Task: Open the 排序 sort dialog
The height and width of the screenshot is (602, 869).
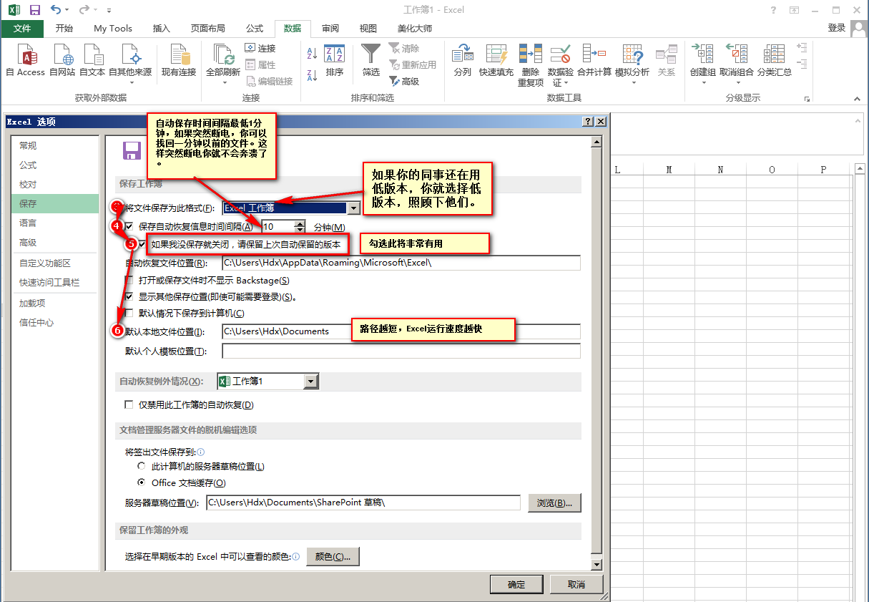Action: (334, 61)
